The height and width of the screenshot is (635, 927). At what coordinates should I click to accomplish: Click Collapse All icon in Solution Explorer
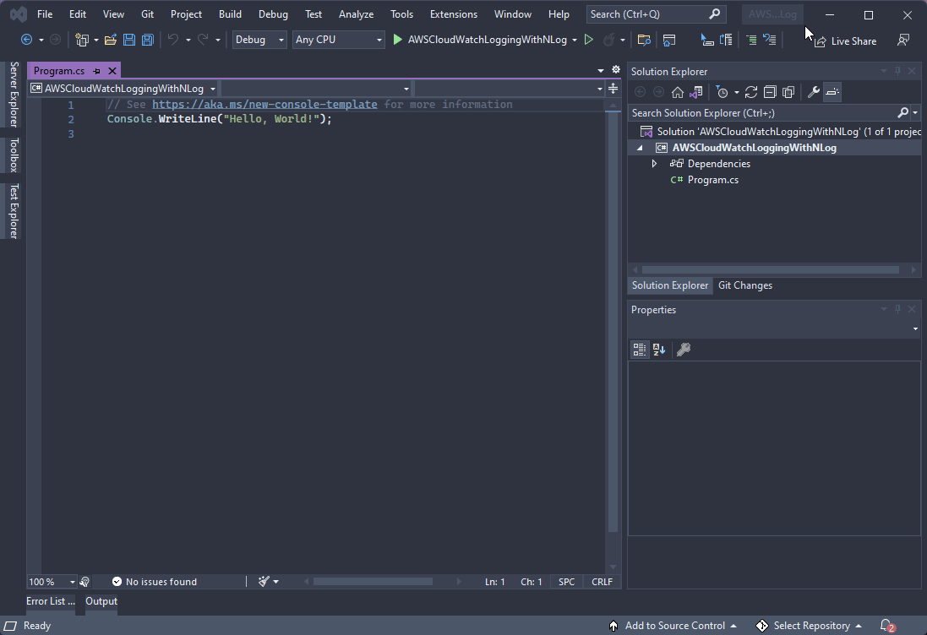tap(770, 92)
